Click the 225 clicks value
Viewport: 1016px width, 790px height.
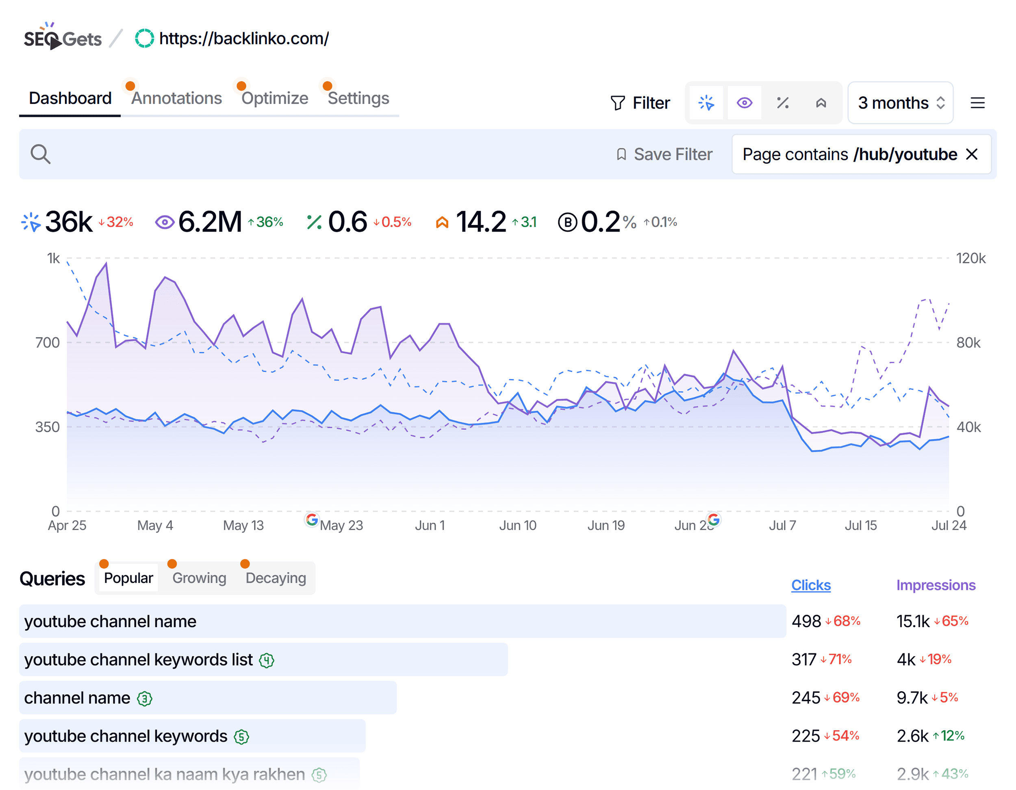tap(806, 736)
